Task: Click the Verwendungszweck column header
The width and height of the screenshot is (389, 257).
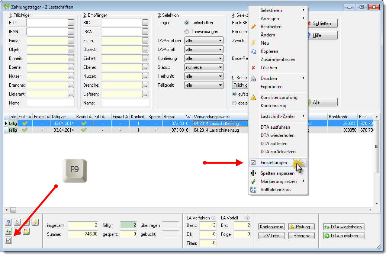Action: point(220,116)
